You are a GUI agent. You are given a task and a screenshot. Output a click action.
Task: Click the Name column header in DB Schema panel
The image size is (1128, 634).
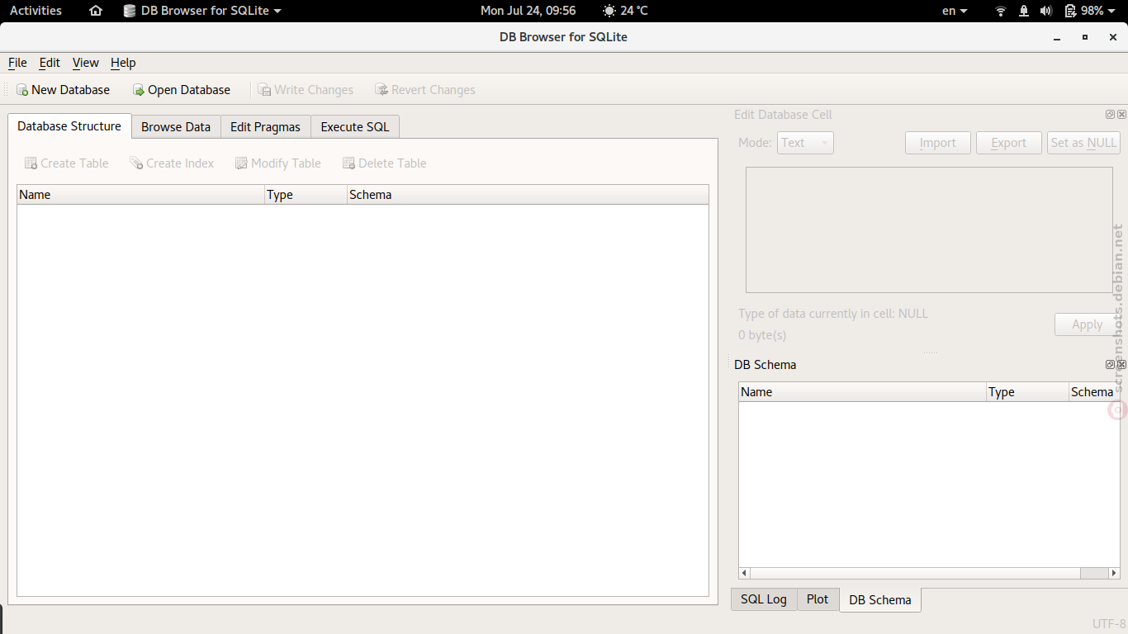pyautogui.click(x=862, y=392)
